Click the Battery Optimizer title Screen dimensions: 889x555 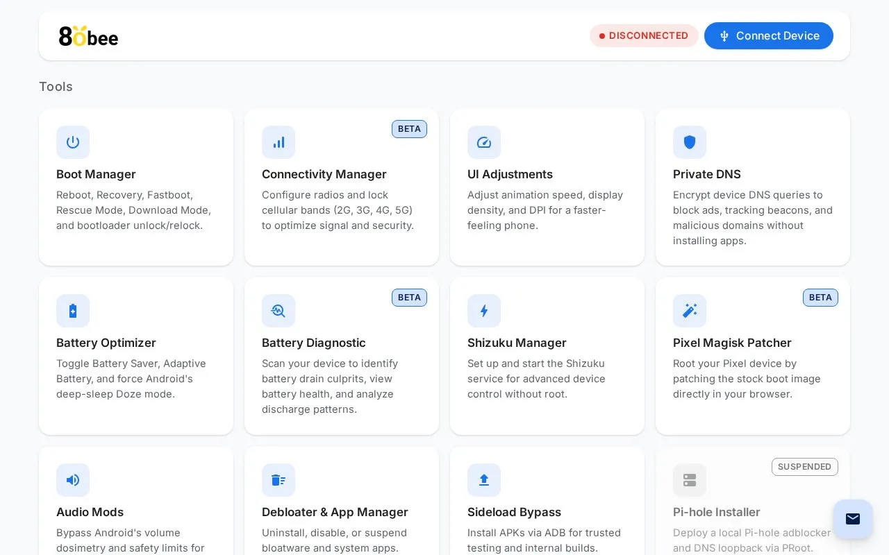(106, 343)
